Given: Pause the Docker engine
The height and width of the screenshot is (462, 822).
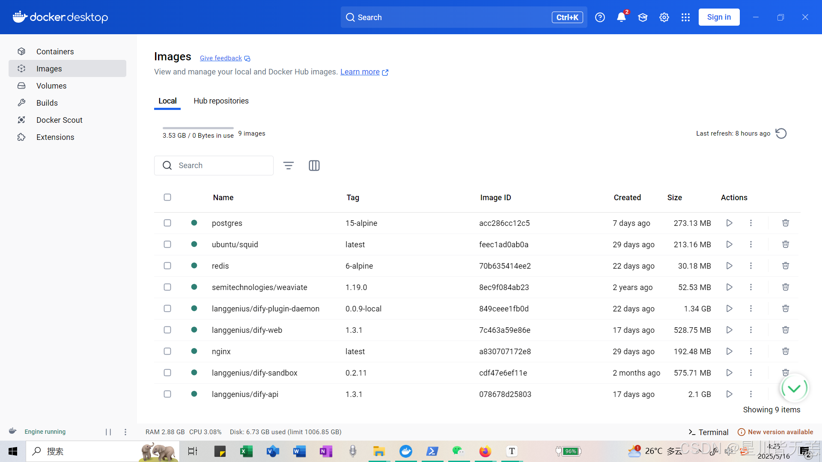Looking at the screenshot, I should (x=108, y=432).
